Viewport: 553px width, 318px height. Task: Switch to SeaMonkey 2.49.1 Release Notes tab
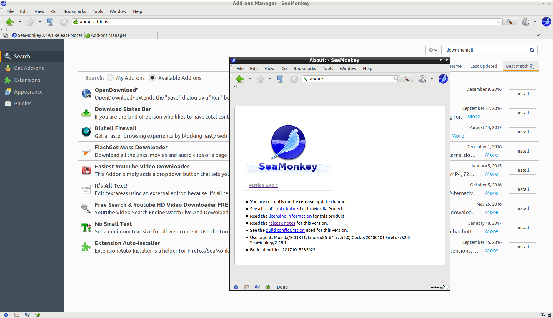[48, 35]
